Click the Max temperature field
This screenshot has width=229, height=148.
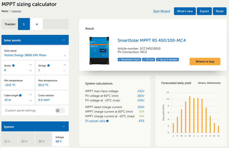52,83
